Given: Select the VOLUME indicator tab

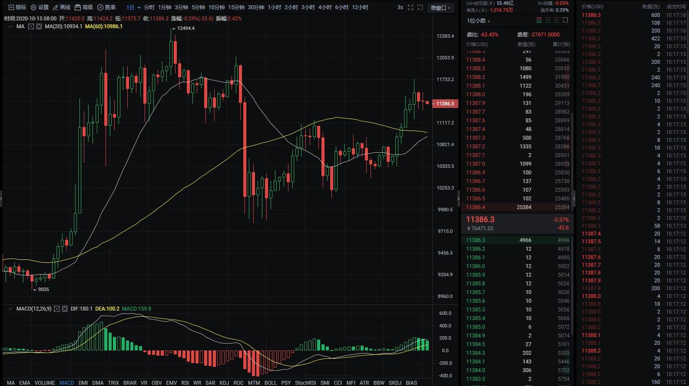Looking at the screenshot, I should [45, 383].
